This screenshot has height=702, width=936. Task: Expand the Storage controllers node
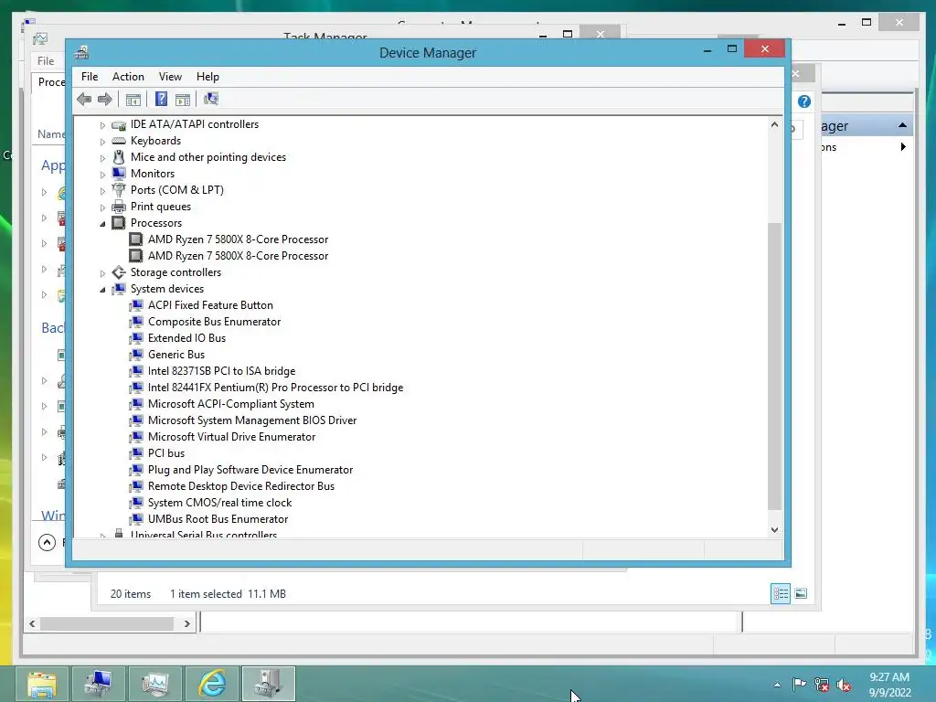[x=102, y=273]
